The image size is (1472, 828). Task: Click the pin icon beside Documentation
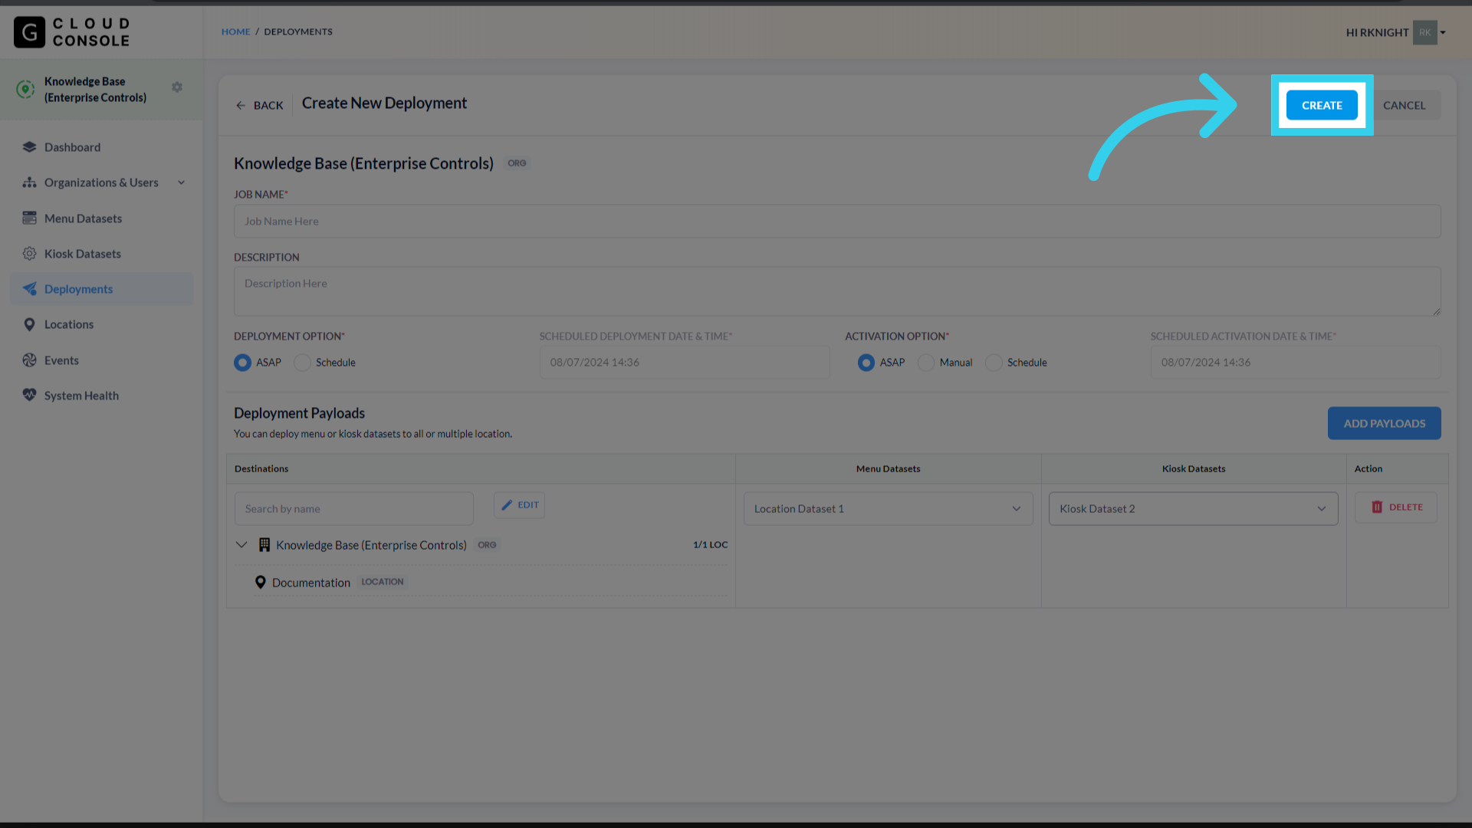pos(261,583)
